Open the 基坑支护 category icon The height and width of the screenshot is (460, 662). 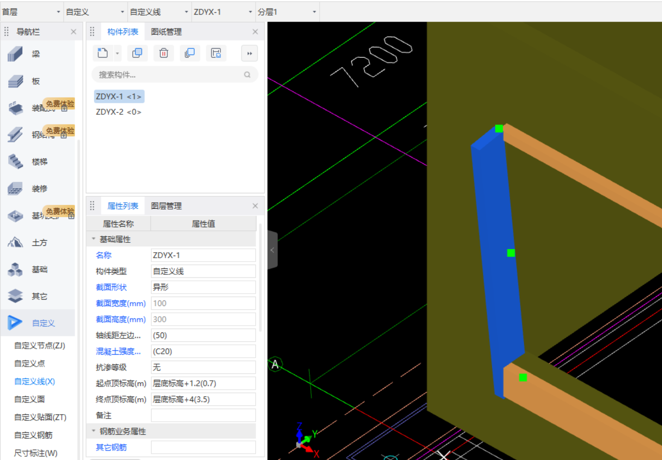pyautogui.click(x=15, y=215)
